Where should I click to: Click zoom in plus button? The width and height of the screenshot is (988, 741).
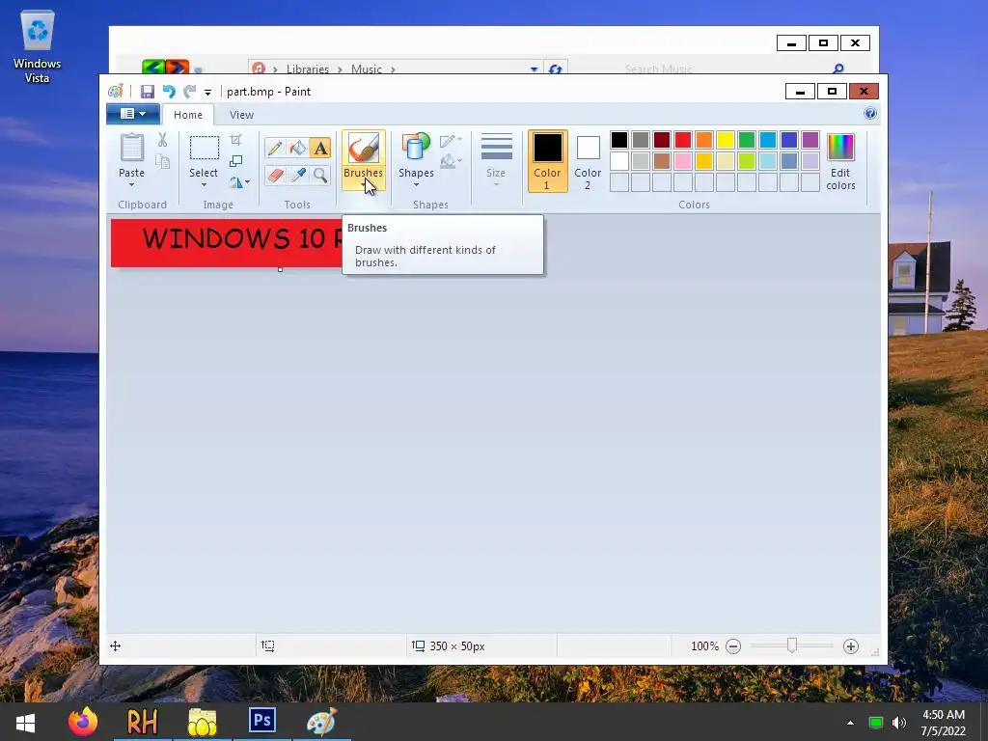coord(851,645)
